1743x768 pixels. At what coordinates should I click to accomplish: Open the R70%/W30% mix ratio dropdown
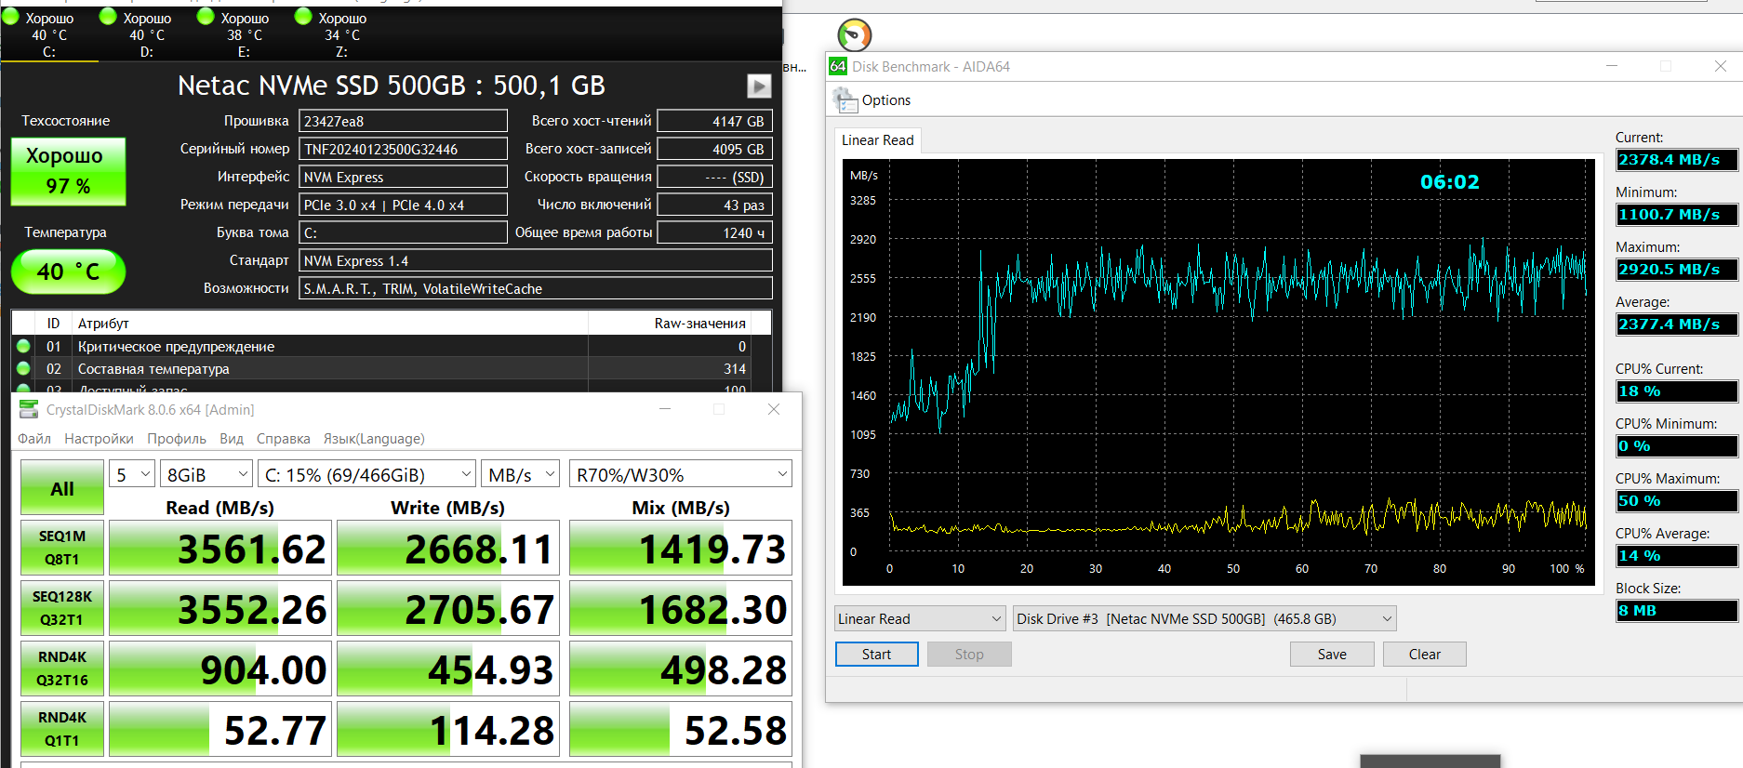[681, 475]
